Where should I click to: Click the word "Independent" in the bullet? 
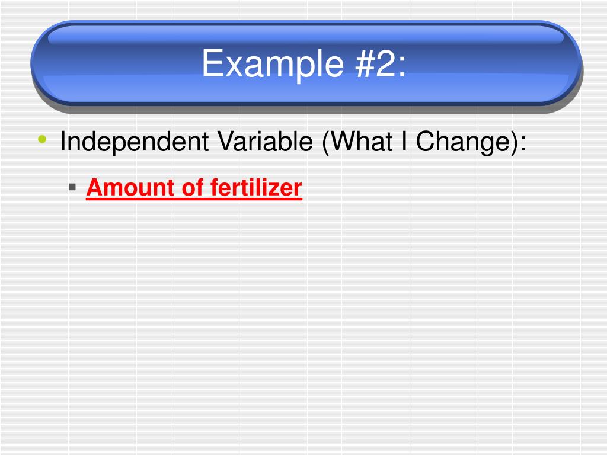click(x=135, y=141)
